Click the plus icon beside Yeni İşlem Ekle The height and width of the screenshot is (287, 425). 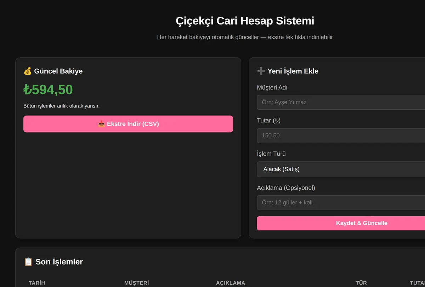click(x=261, y=71)
